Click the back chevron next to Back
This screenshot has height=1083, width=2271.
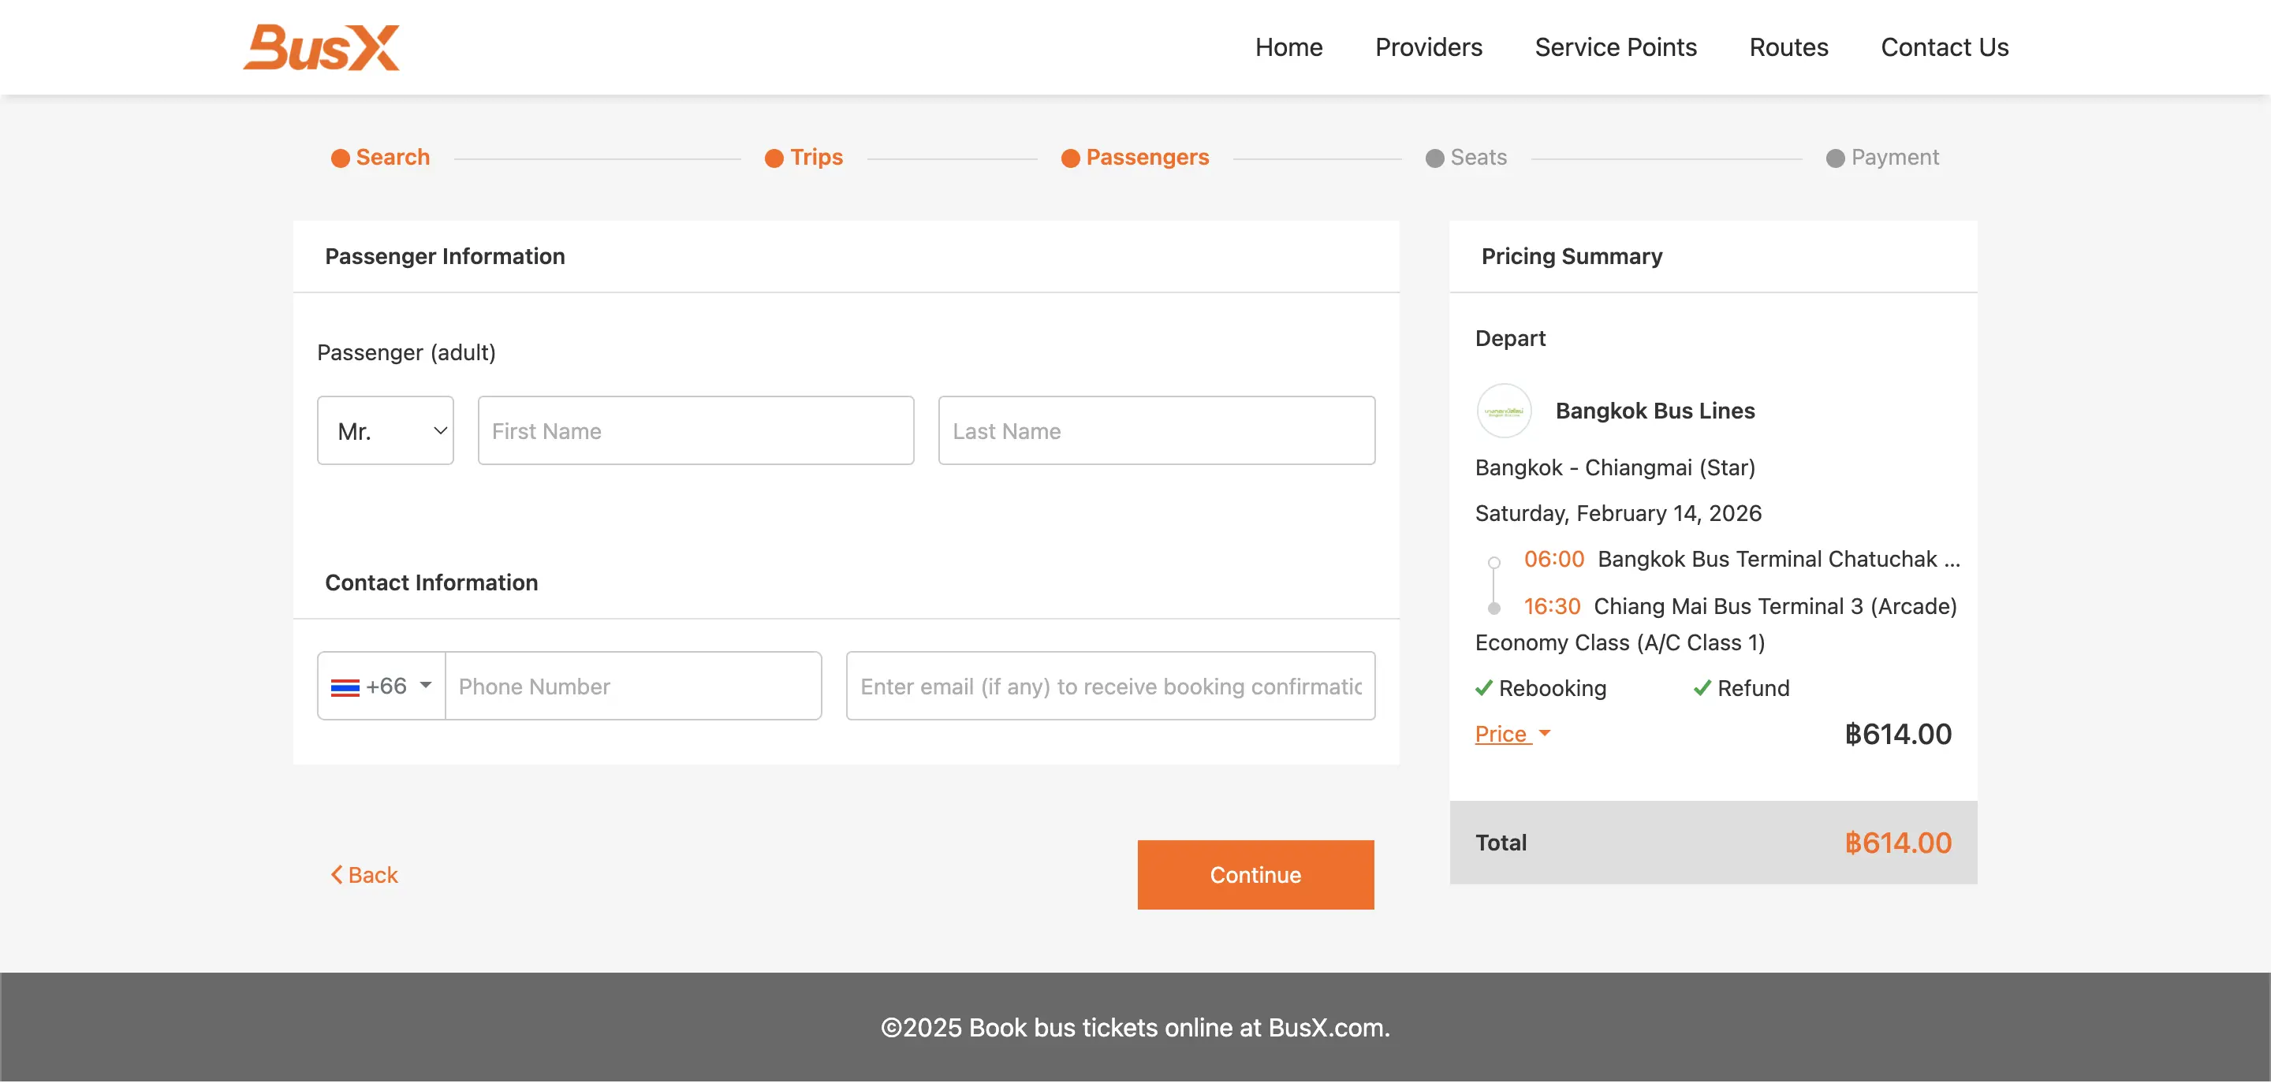336,874
